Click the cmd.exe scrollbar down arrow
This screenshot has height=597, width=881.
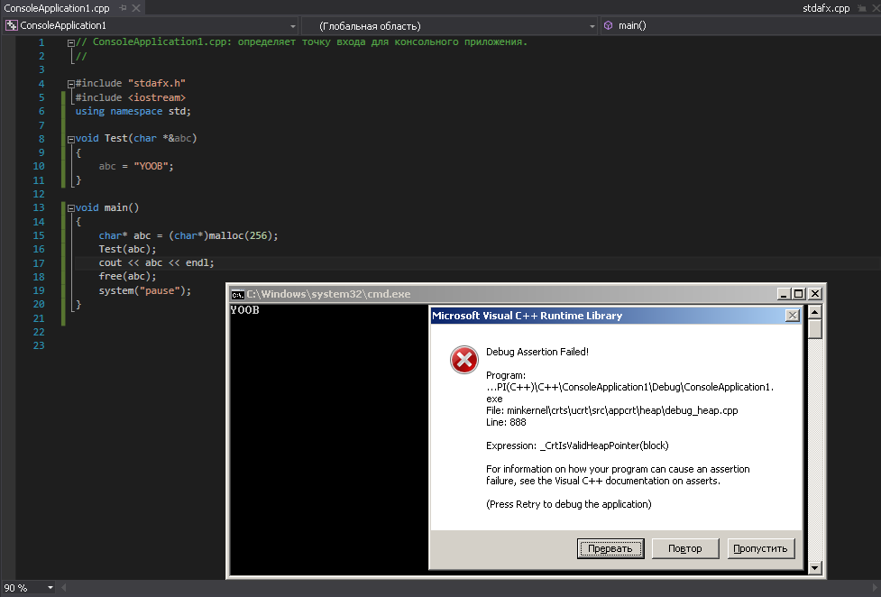pos(814,568)
